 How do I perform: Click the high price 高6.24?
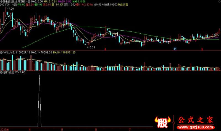(x=30, y=5)
